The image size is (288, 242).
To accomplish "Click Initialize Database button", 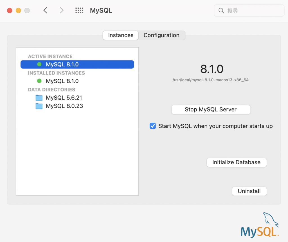I will 237,162.
